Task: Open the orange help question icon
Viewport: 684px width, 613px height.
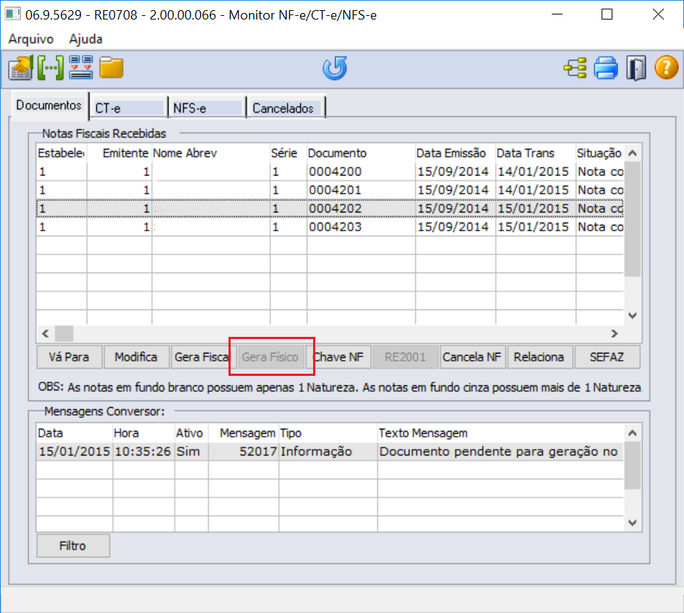Action: (666, 68)
